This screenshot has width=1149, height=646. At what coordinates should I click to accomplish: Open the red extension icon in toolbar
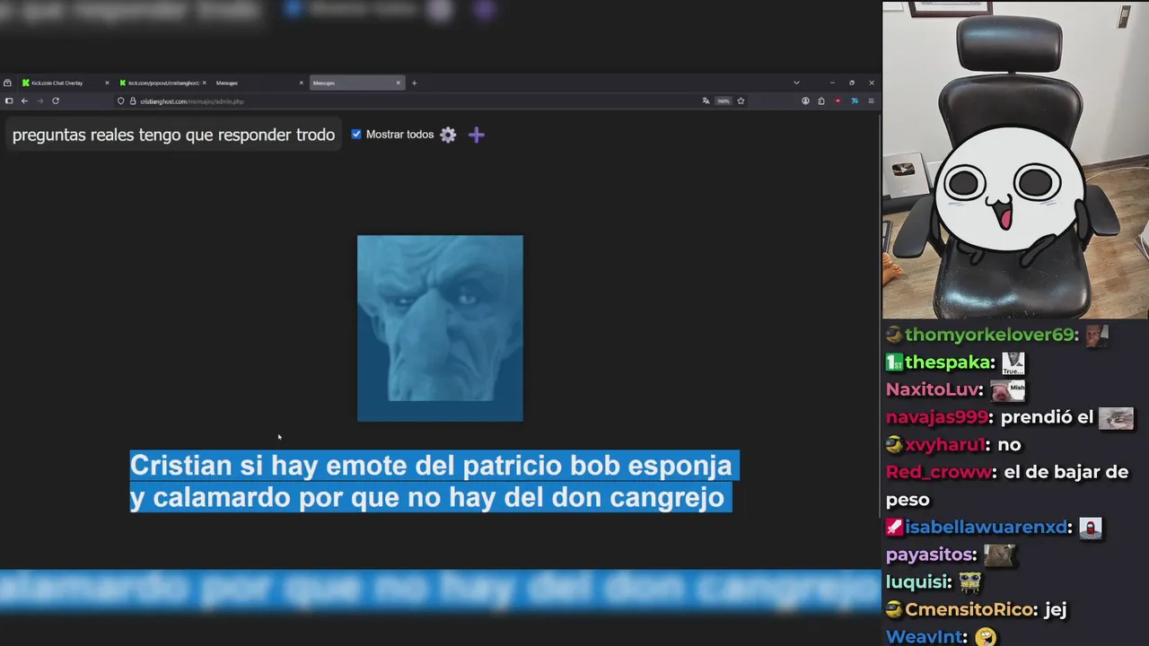point(838,100)
